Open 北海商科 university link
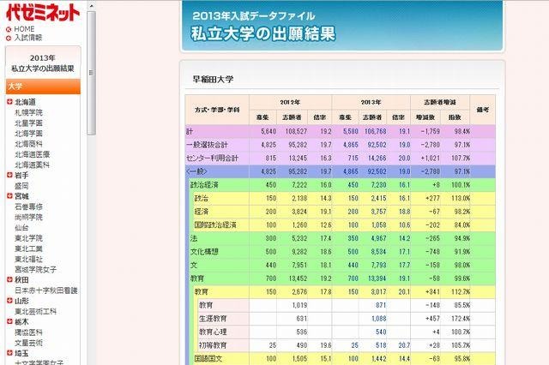 28,144
